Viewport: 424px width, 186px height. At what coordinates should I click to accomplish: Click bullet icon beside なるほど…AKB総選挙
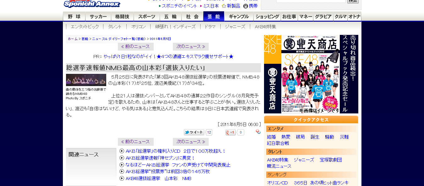[x=122, y=165]
